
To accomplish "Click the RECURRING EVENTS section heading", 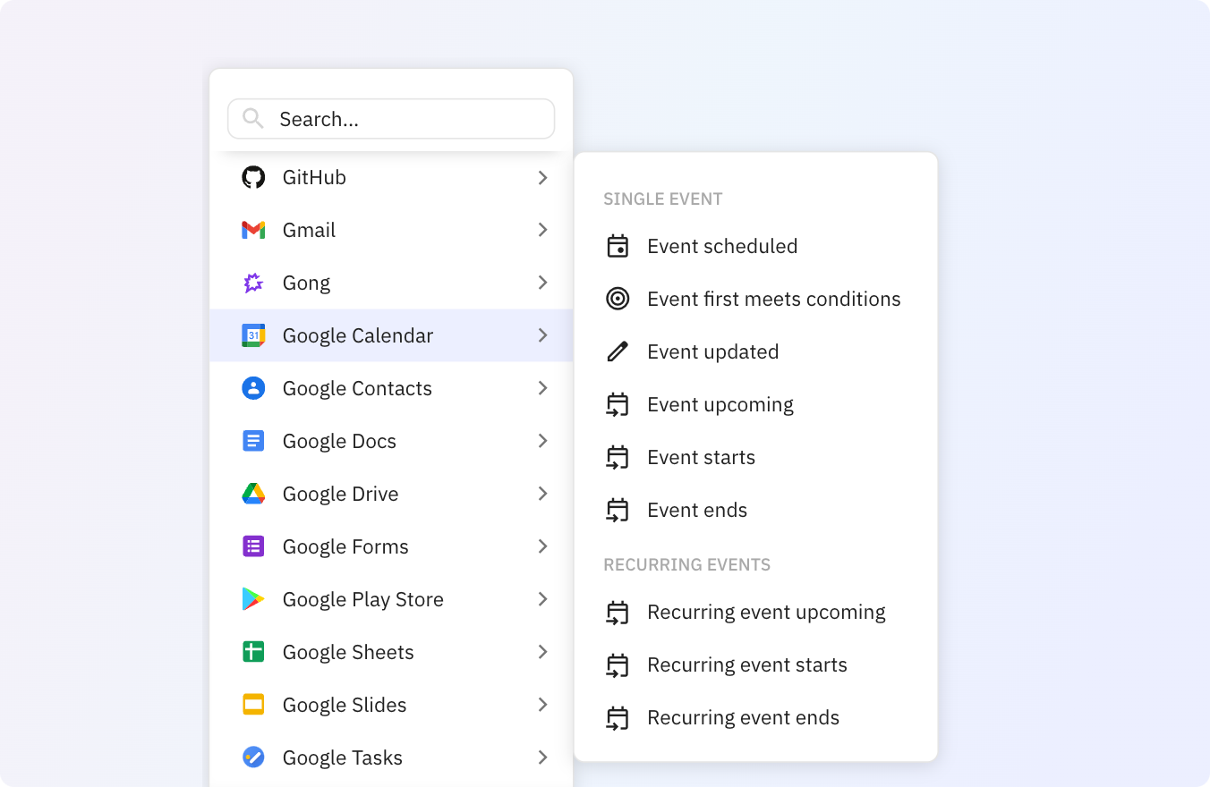I will point(687,564).
